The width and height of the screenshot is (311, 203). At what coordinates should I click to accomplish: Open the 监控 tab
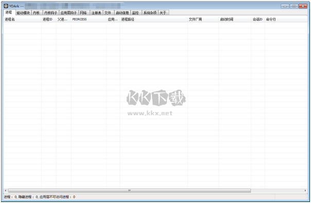136,13
